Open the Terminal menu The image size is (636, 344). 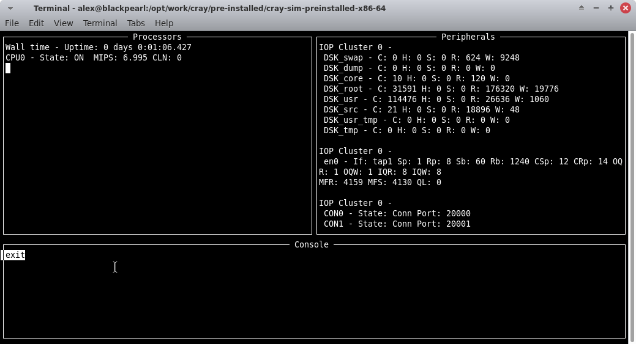[x=100, y=23]
